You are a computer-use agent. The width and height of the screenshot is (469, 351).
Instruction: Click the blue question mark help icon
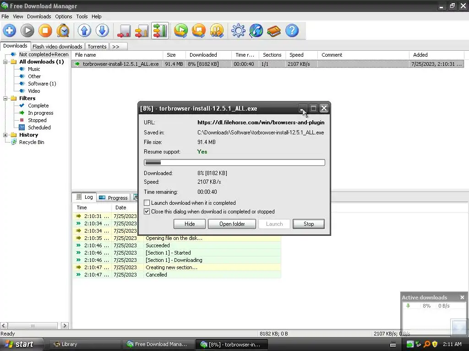292,31
